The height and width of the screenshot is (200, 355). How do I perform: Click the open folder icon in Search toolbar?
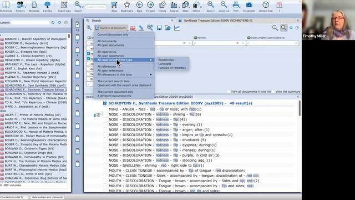click(168, 28)
